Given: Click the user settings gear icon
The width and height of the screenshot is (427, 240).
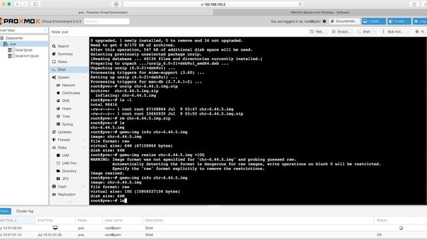Looking at the screenshot, I should click(x=324, y=21).
